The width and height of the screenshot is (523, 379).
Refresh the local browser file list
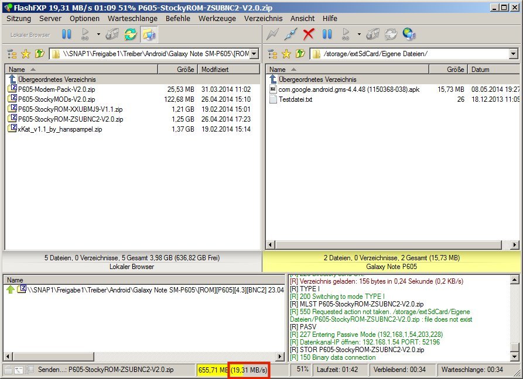131,35
